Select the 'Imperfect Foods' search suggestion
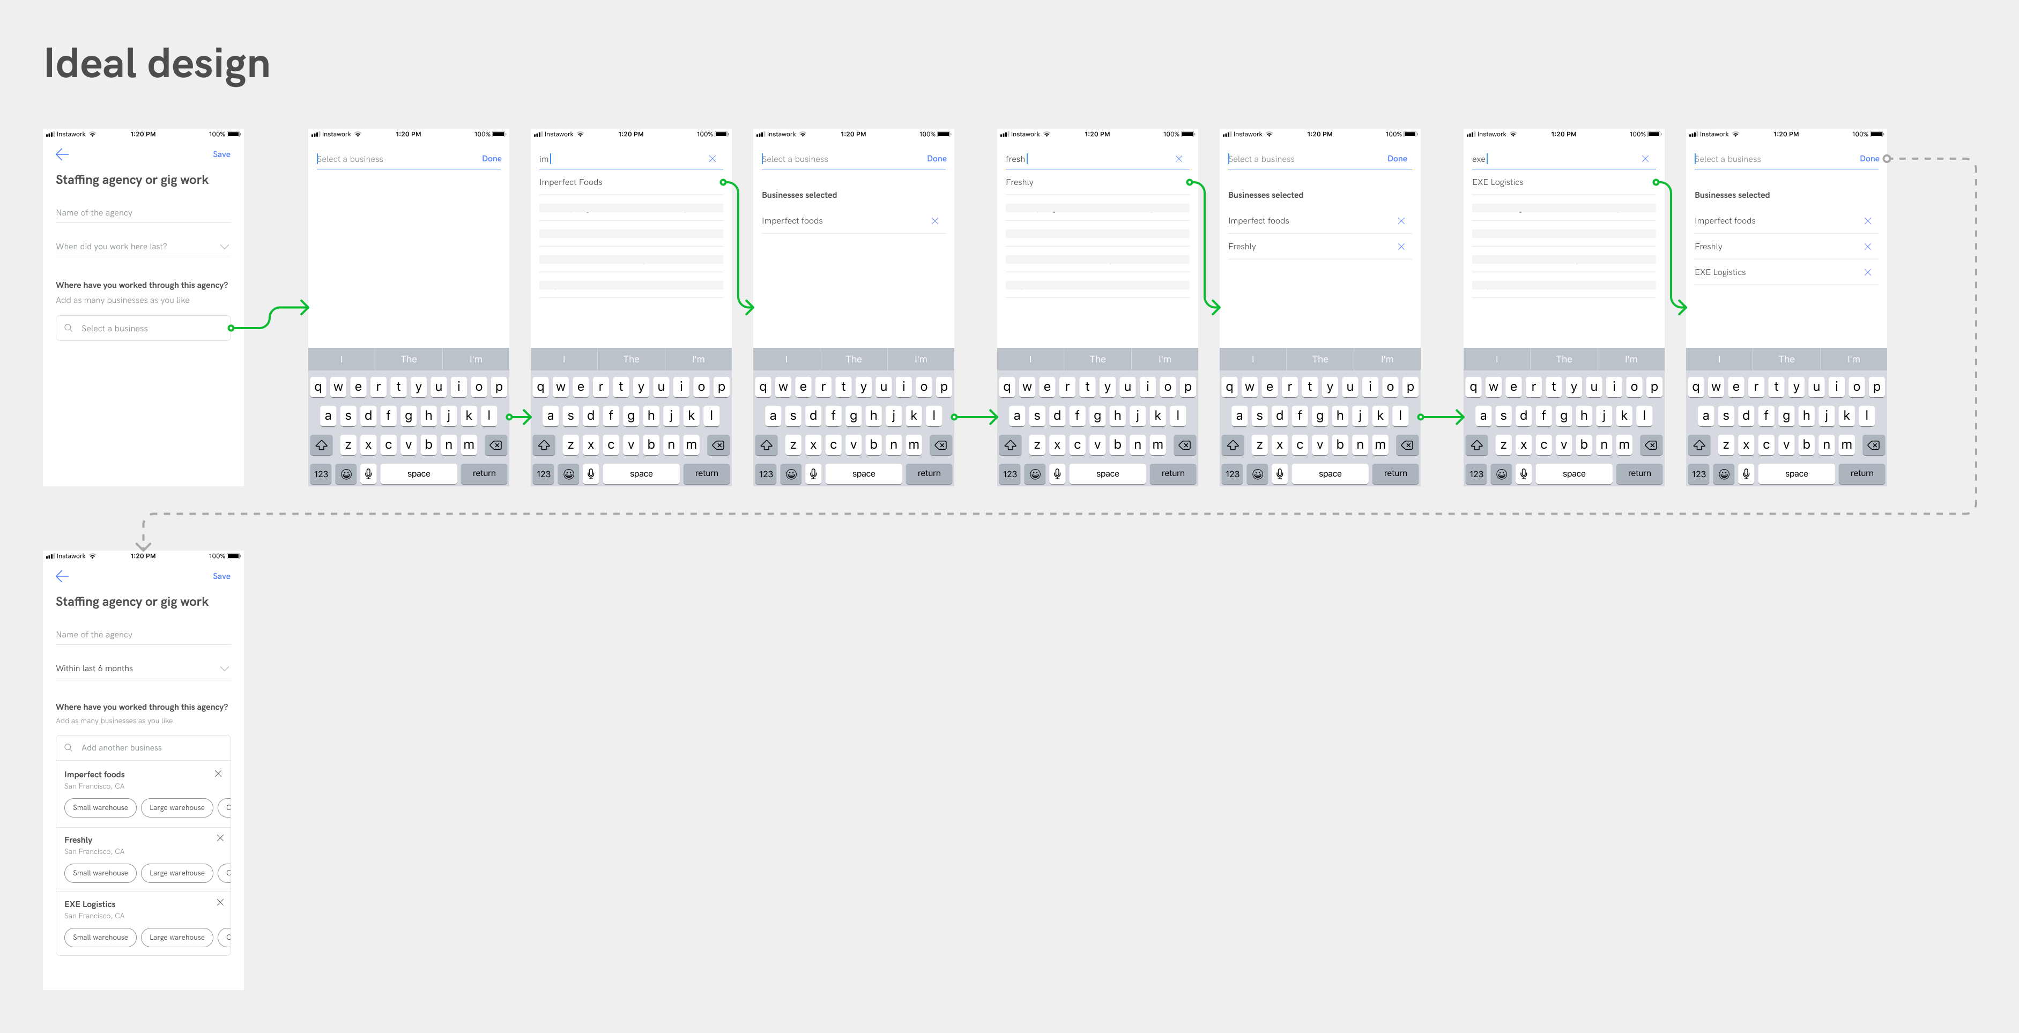This screenshot has width=2019, height=1033. click(x=631, y=182)
